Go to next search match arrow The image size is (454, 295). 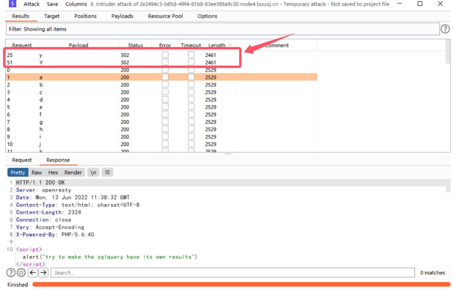[43, 273]
